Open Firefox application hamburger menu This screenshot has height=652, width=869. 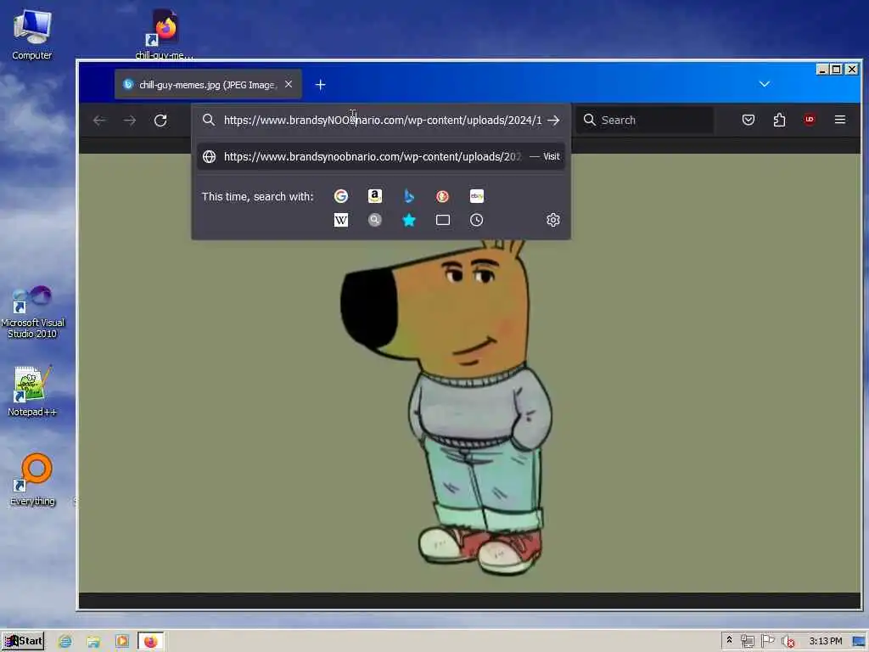click(x=839, y=120)
